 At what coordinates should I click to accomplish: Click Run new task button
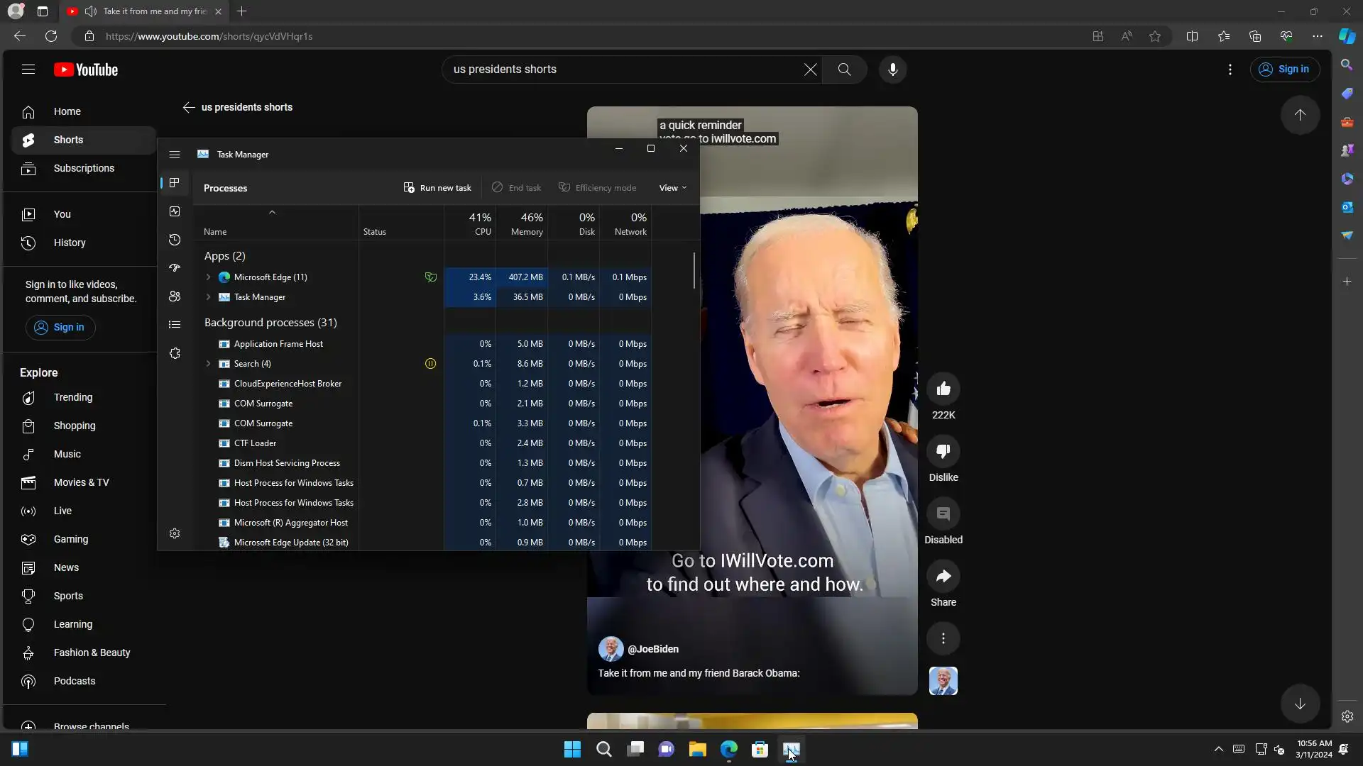437,188
